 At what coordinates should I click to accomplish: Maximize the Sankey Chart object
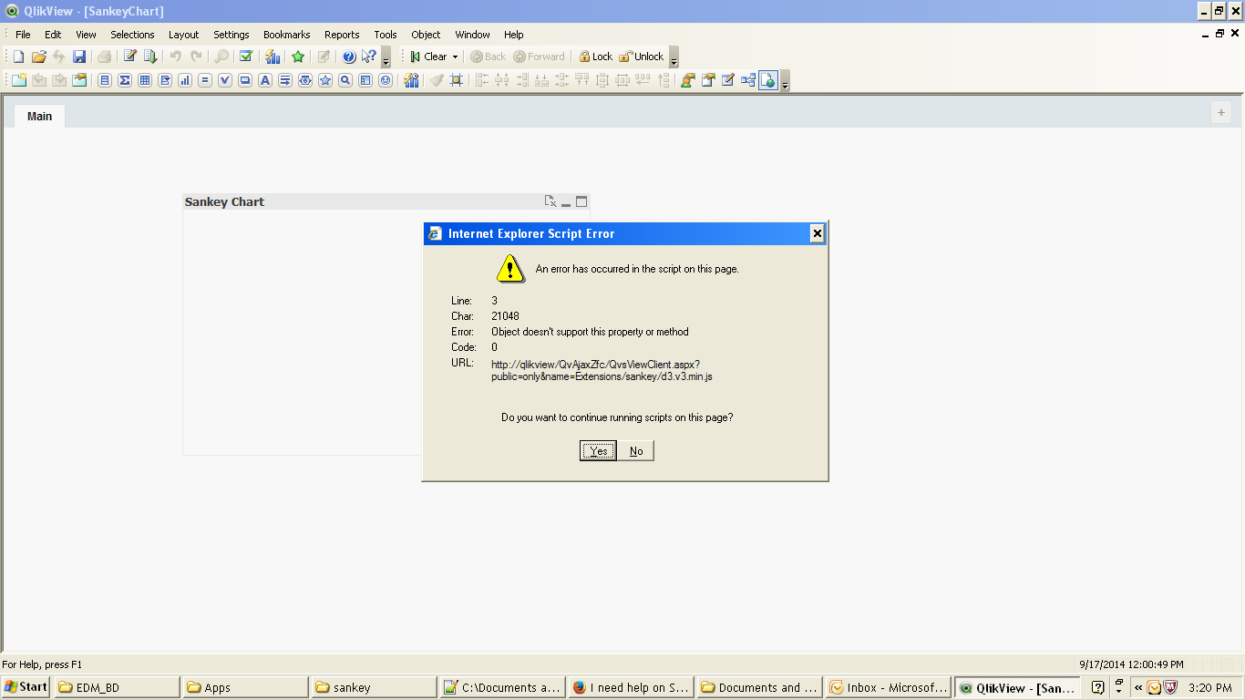pyautogui.click(x=581, y=201)
